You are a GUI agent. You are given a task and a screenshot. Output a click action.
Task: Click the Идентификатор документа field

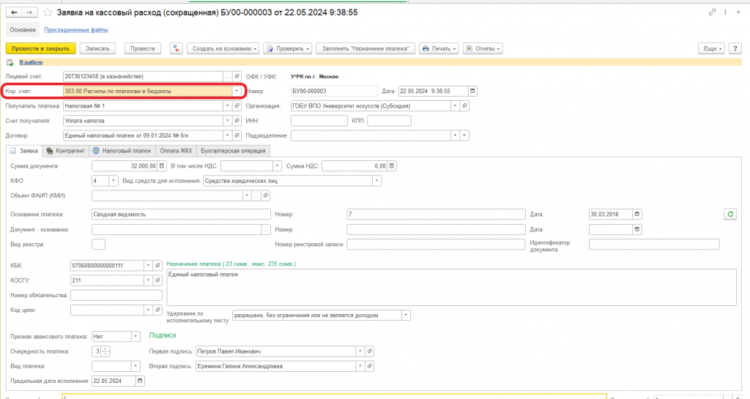pos(654,245)
